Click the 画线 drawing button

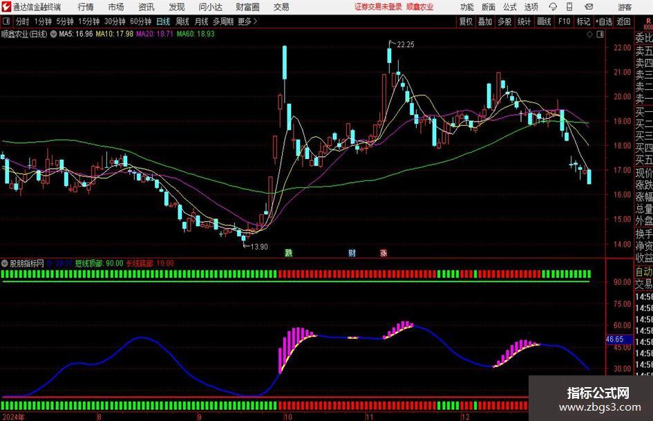(544, 21)
